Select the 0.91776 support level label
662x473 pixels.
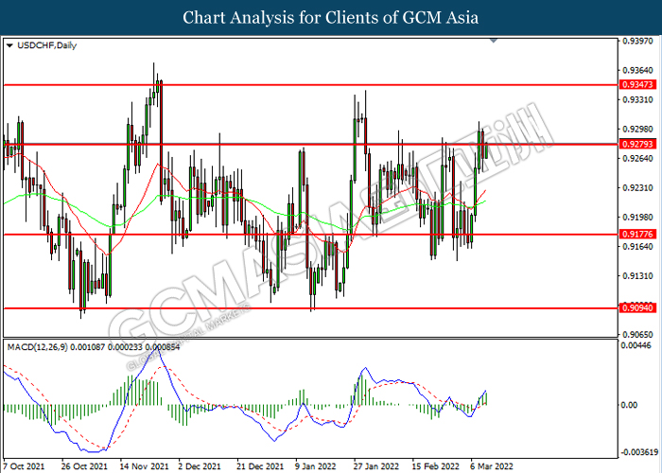coord(637,234)
